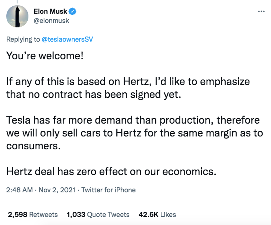Click the word "consumers." in the tweet
The height and width of the screenshot is (225, 271).
33,146
